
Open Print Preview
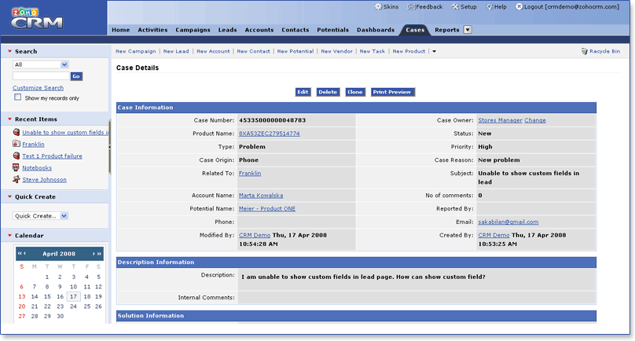point(392,92)
